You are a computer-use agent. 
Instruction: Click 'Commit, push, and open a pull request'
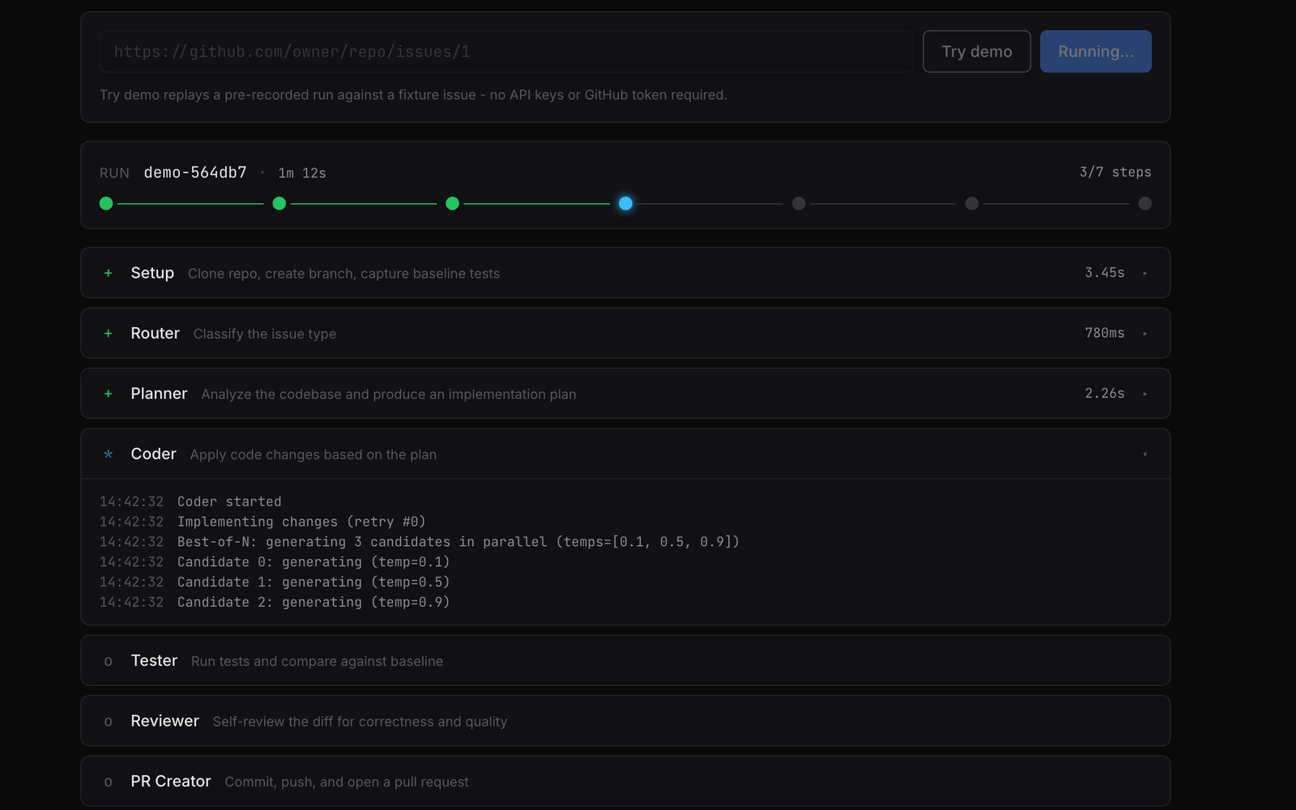click(347, 782)
